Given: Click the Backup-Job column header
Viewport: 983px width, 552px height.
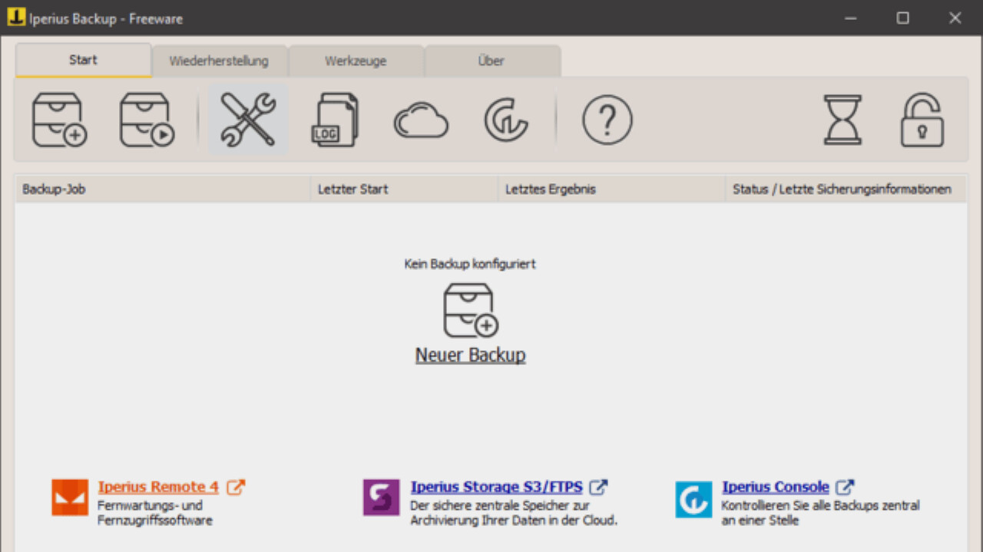Looking at the screenshot, I should point(53,189).
